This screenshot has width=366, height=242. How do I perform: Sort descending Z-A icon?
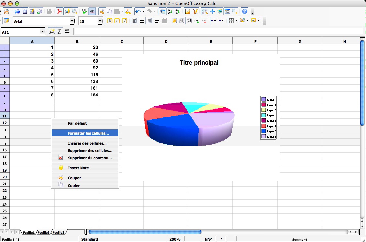pos(178,11)
